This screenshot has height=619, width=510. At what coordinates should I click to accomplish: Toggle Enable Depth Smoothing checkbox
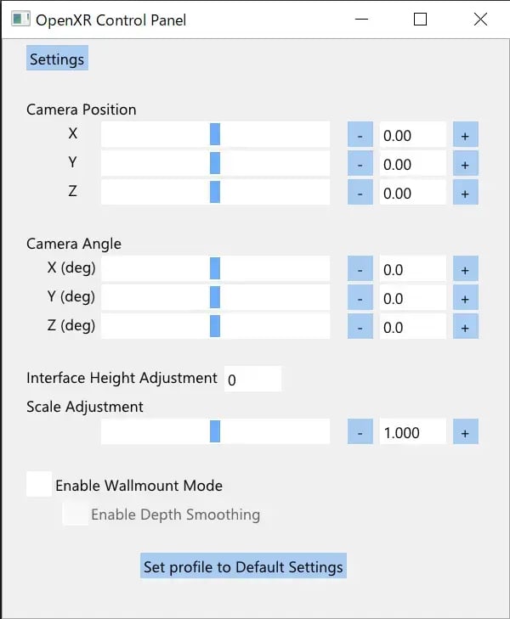click(x=75, y=514)
